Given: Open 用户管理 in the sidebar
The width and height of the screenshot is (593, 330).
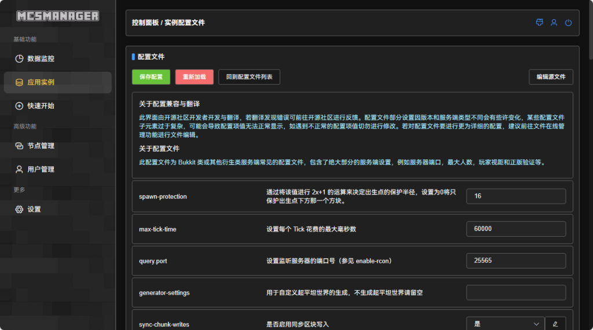Looking at the screenshot, I should pyautogui.click(x=57, y=170).
